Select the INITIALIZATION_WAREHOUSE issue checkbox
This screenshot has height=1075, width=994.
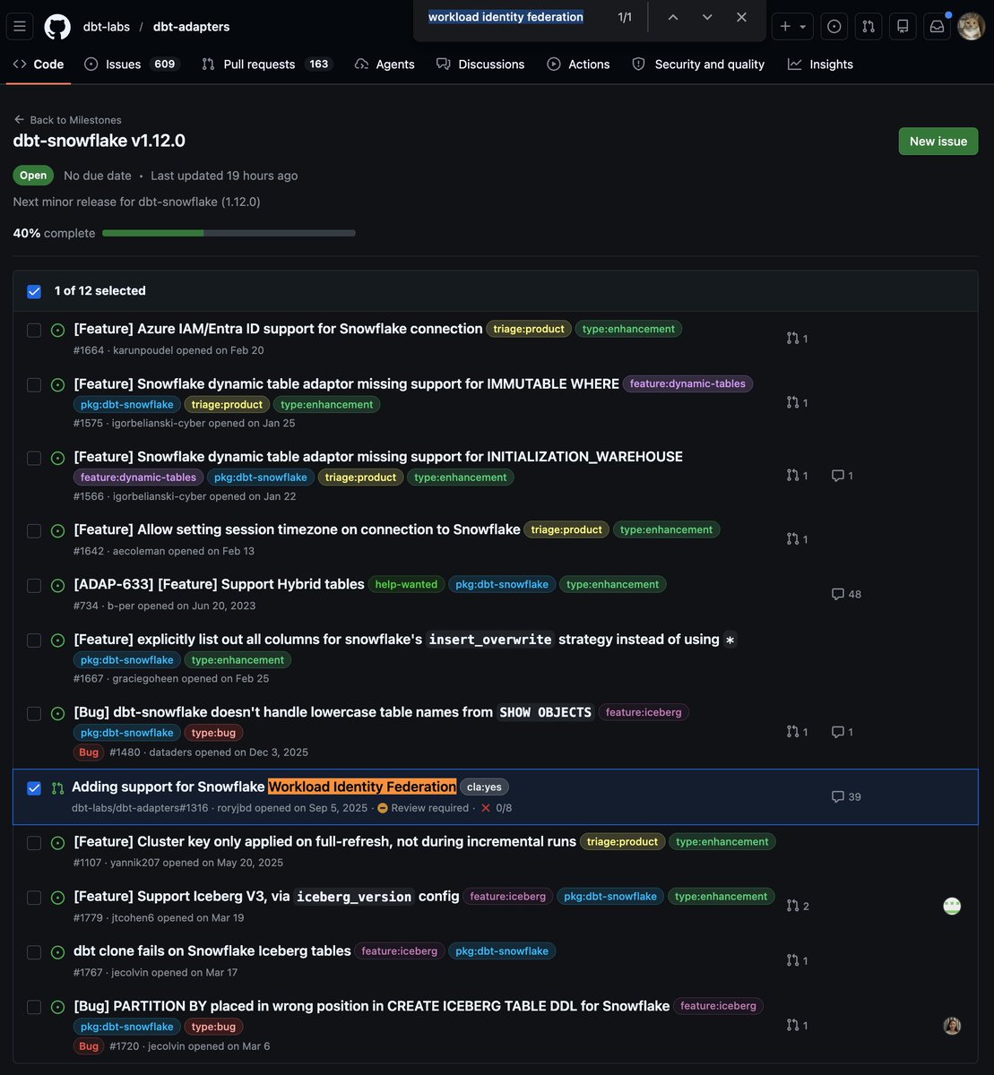click(34, 458)
